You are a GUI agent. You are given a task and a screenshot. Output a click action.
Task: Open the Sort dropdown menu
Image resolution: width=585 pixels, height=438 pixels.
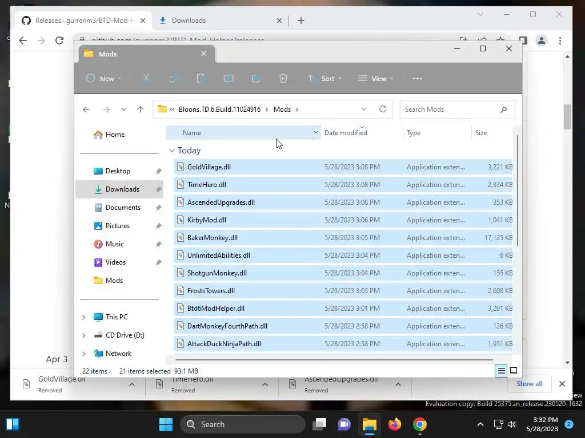(x=324, y=78)
